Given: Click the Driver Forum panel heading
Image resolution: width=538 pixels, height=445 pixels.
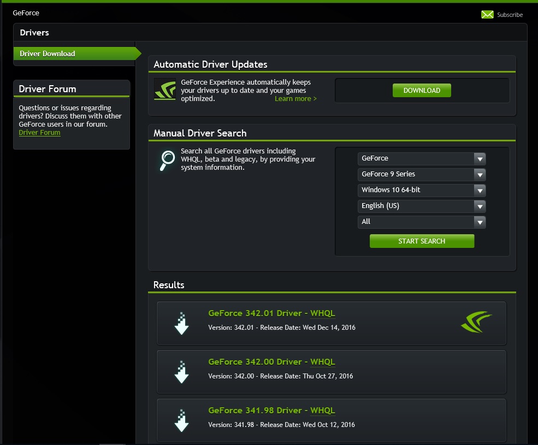Looking at the screenshot, I should click(48, 89).
